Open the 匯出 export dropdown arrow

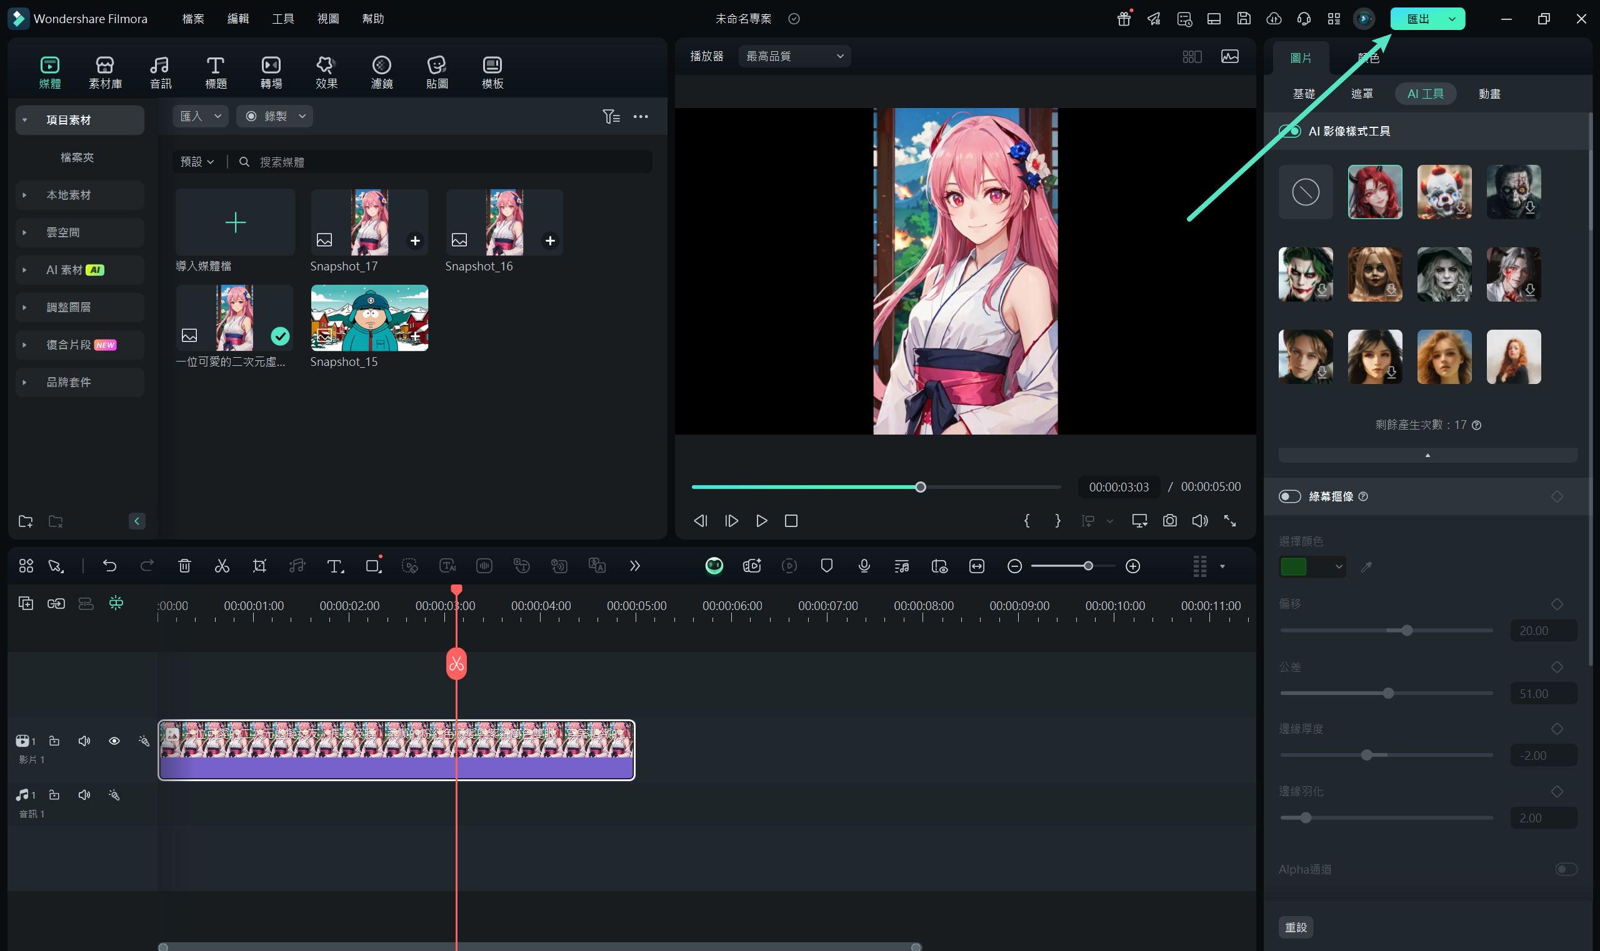pos(1452,19)
